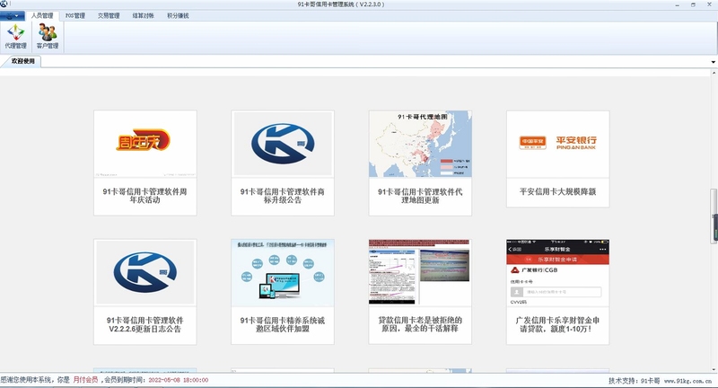Click the vertical scrollbar thumb
718x388 pixels.
pos(714,216)
